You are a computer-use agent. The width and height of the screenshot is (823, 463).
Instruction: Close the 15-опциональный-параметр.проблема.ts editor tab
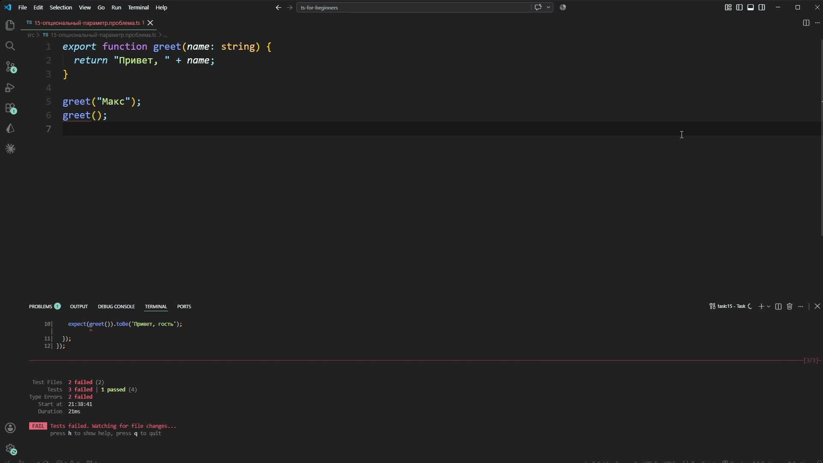click(x=150, y=23)
